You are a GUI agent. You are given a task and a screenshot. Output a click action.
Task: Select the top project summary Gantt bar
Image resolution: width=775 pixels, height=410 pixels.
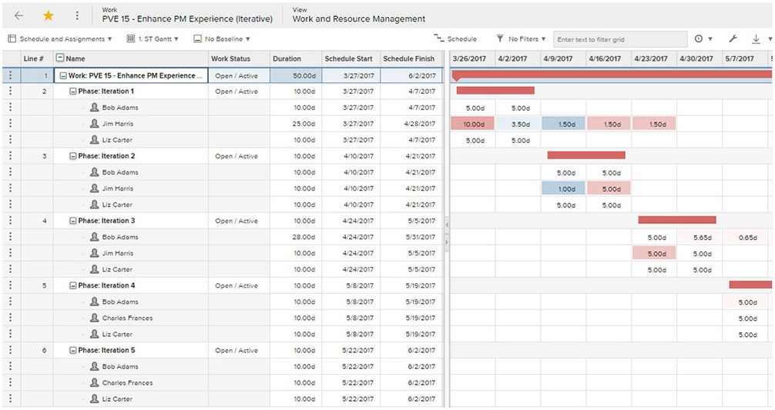pyautogui.click(x=612, y=75)
